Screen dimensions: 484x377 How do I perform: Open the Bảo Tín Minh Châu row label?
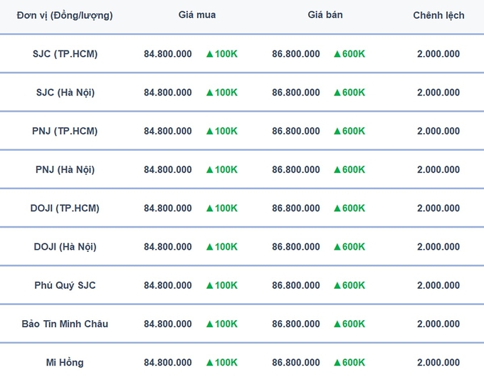(x=65, y=324)
